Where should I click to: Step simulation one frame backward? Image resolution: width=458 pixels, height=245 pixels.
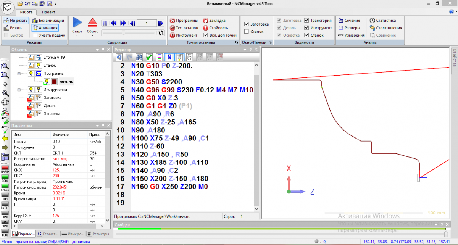133,23
